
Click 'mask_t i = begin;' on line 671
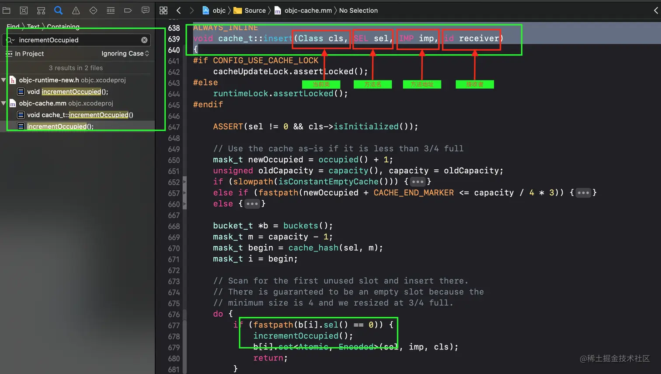click(255, 259)
